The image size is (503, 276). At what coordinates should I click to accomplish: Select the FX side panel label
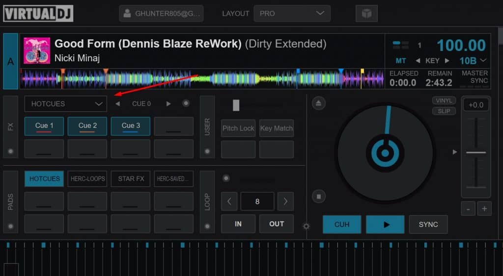[x=11, y=127]
